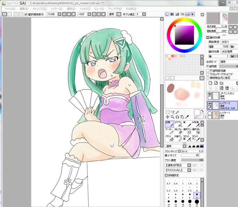Toggle the color wheel panel icon
The width and height of the screenshot is (238, 207).
click(x=167, y=14)
